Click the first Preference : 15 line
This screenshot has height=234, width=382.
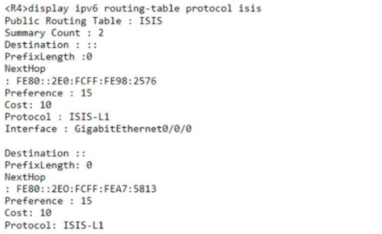[x=49, y=93]
